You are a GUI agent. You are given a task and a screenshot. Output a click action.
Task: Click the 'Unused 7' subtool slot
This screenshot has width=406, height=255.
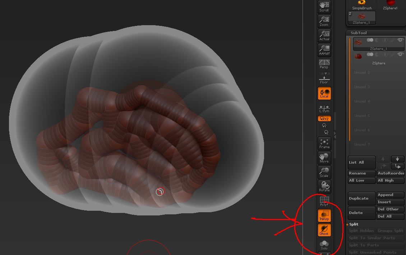point(379,145)
